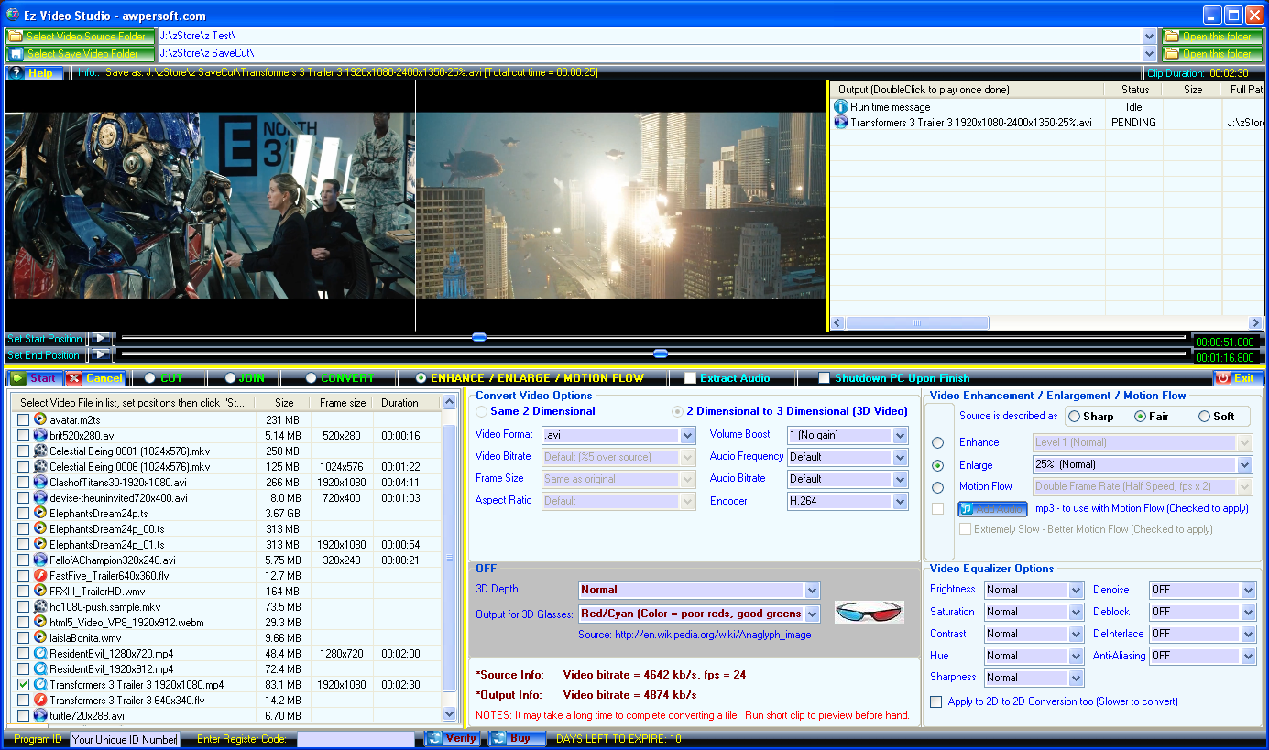
Task: Click the green Start button
Action: (x=35, y=378)
